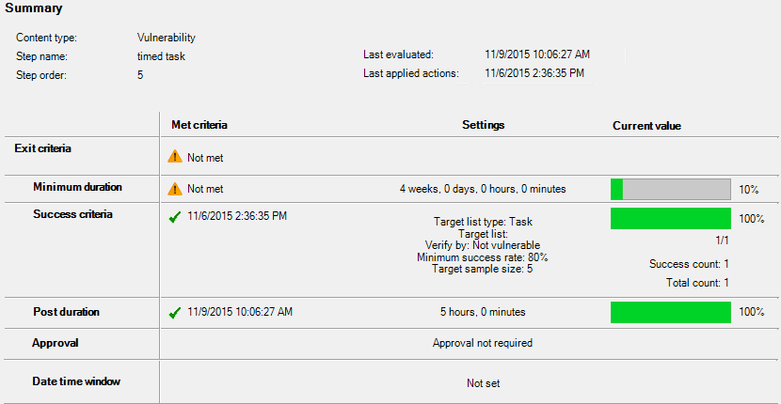Click the Exit criteria warning icon
Image resolution: width=781 pixels, height=404 pixels.
tap(175, 157)
